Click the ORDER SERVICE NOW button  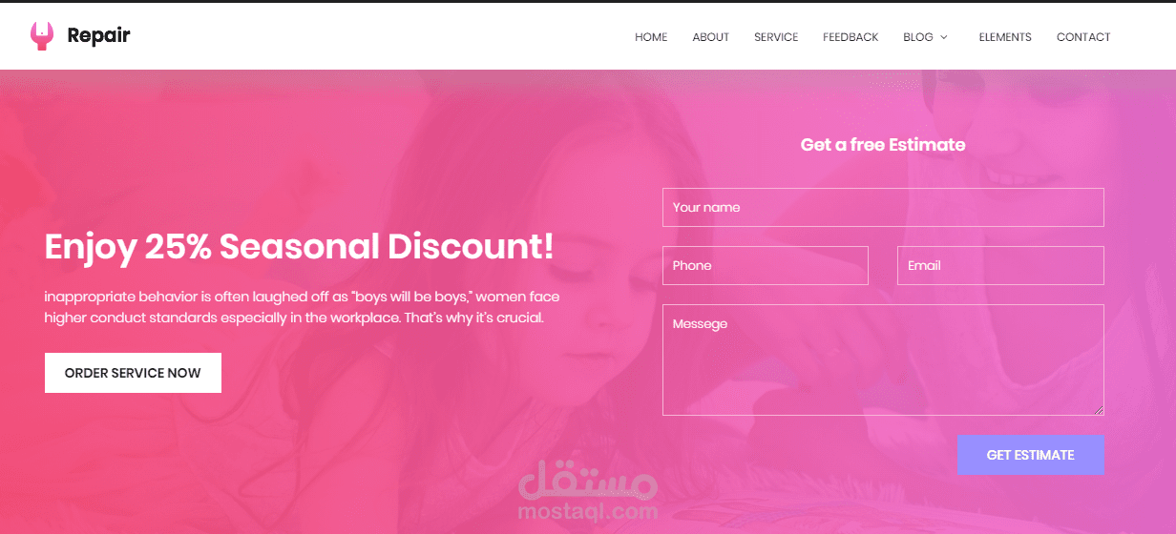pos(133,373)
